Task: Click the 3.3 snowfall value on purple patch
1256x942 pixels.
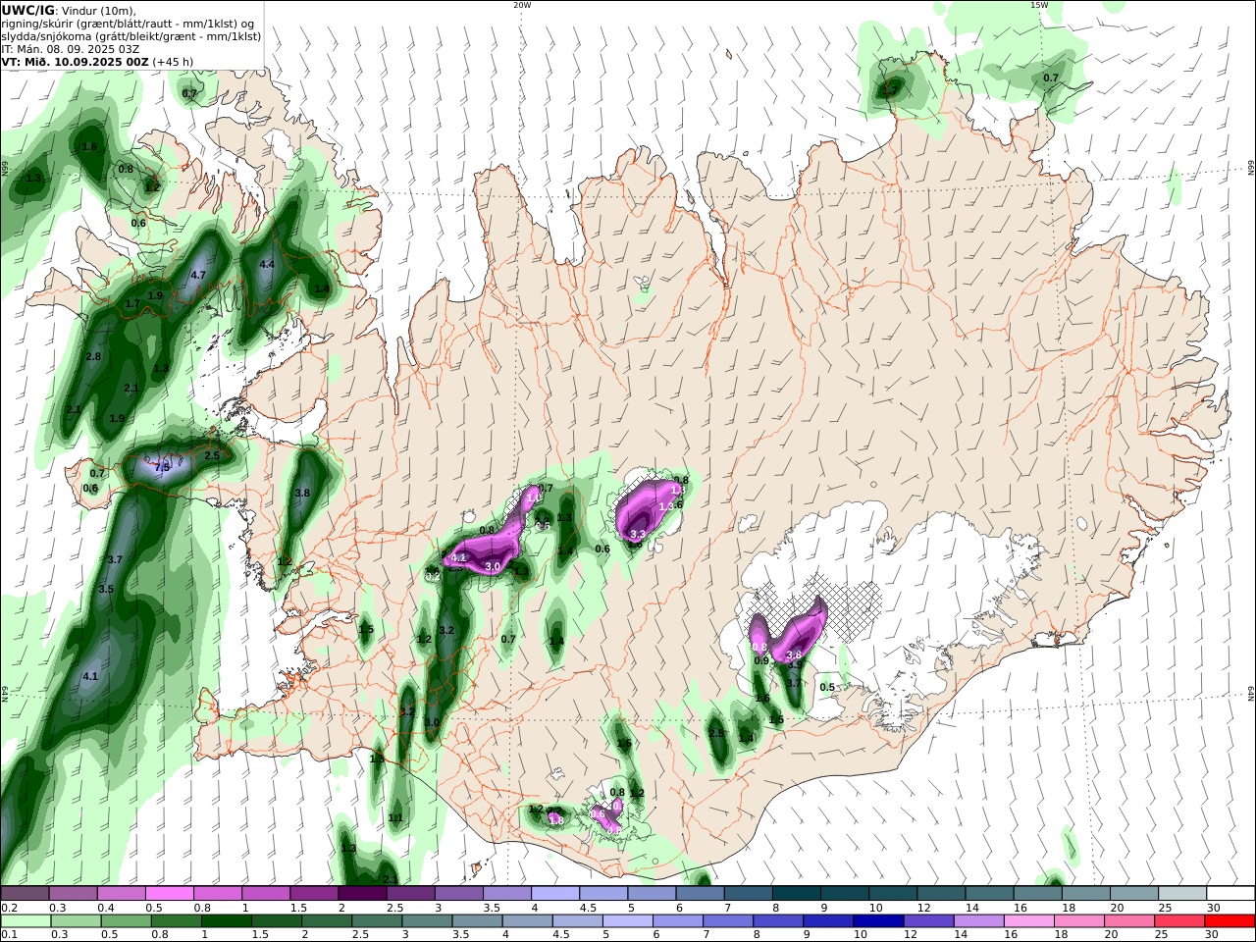Action: (x=638, y=534)
